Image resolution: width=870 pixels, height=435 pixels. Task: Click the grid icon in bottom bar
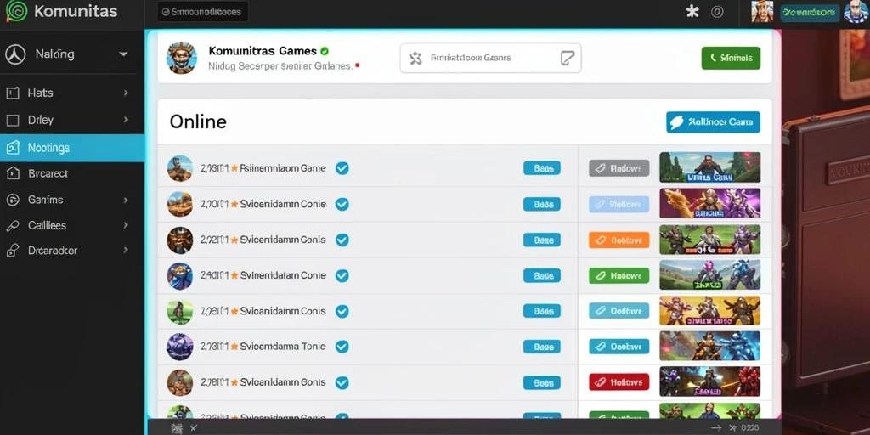pos(177,428)
